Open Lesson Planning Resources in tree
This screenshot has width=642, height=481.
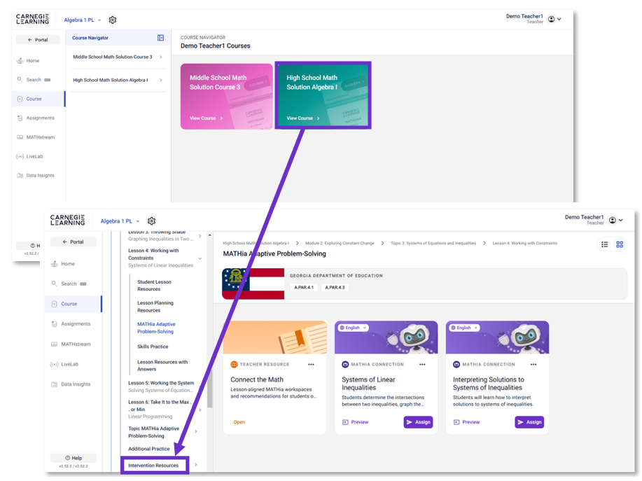[155, 307]
